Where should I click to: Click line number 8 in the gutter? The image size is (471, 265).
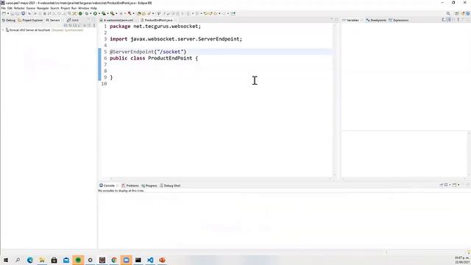105,71
